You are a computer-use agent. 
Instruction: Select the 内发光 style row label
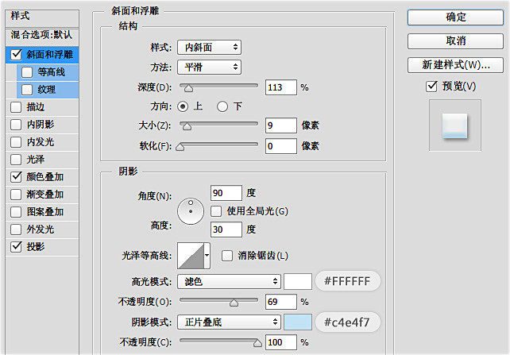coord(41,142)
